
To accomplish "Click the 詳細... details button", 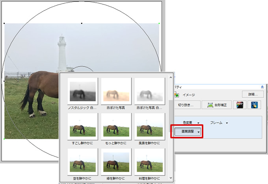I will (x=252, y=94).
